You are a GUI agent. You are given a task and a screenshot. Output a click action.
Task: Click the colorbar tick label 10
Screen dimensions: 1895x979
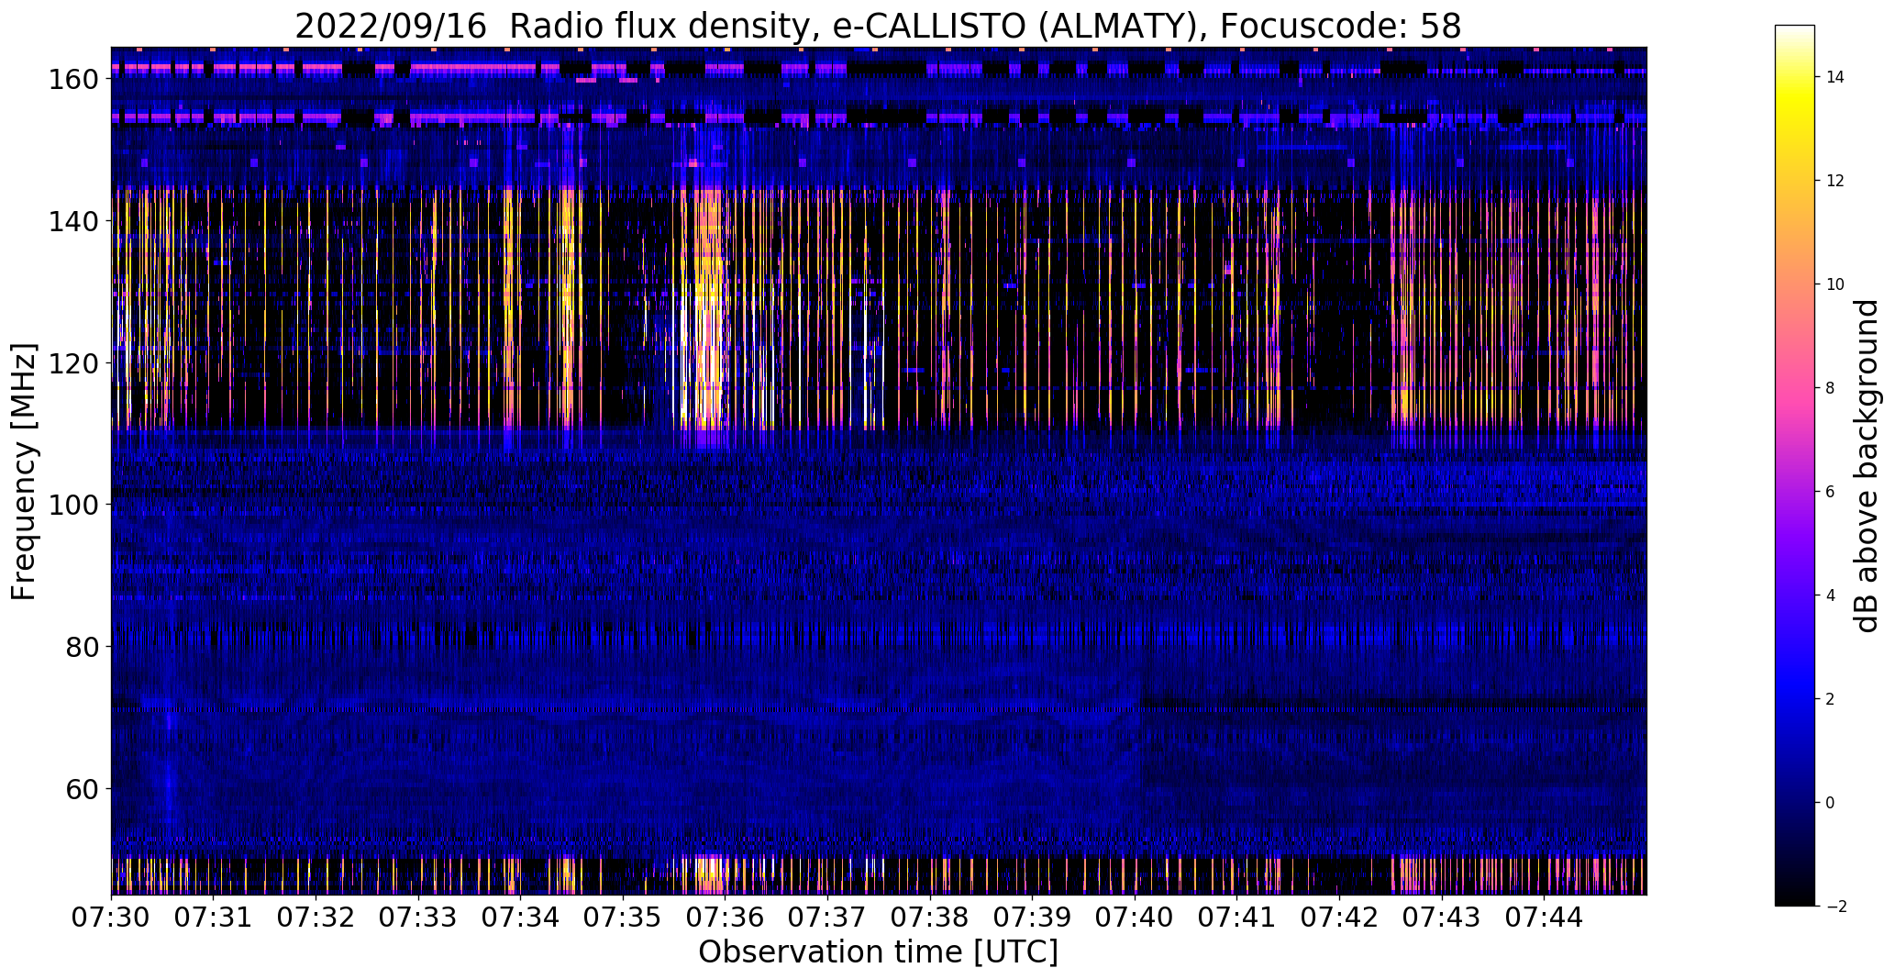click(1835, 284)
